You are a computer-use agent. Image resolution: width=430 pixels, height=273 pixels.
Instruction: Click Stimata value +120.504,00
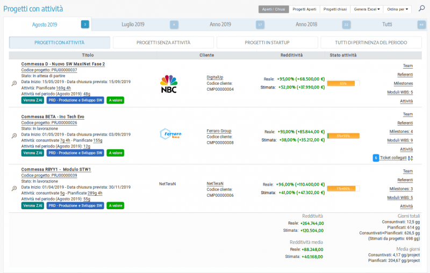pyautogui.click(x=312, y=231)
